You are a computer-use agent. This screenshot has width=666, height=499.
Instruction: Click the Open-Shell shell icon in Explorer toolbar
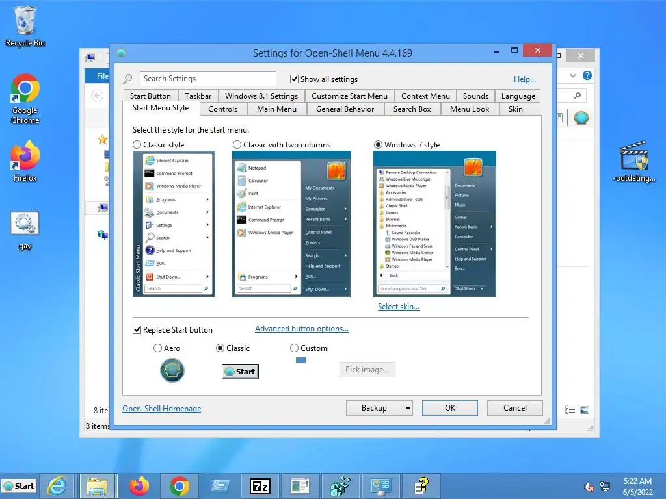pyautogui.click(x=581, y=118)
